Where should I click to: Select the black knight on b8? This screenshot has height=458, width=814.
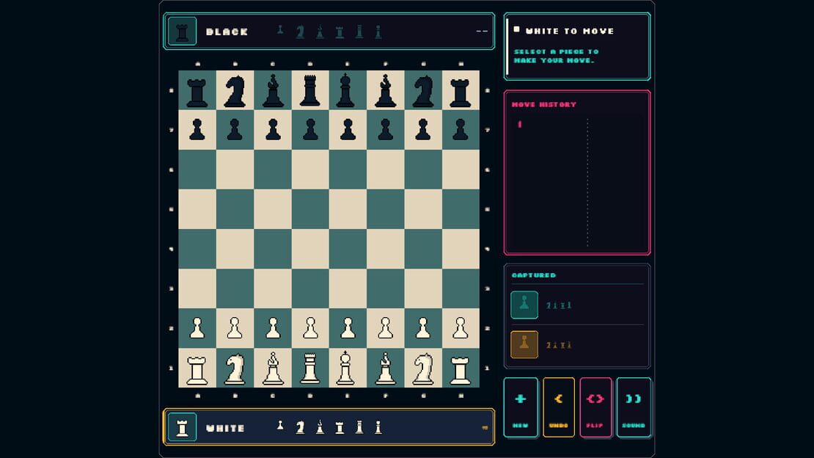pos(235,90)
